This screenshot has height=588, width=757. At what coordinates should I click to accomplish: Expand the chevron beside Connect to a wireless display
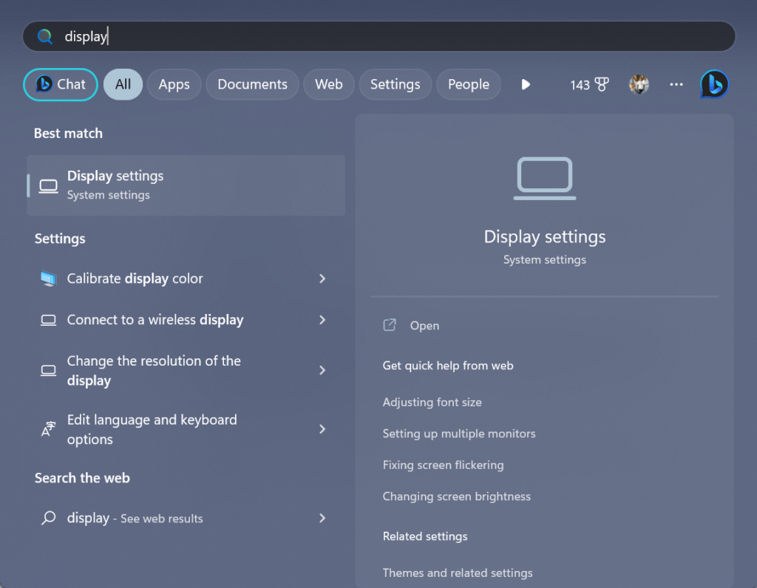click(x=322, y=320)
